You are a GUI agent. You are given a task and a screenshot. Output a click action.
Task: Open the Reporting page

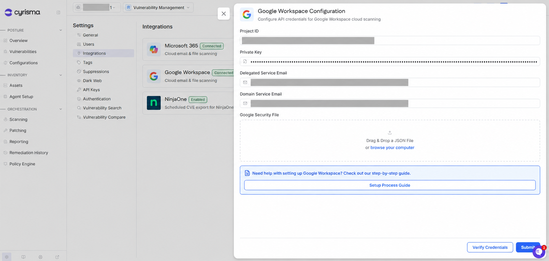19,142
